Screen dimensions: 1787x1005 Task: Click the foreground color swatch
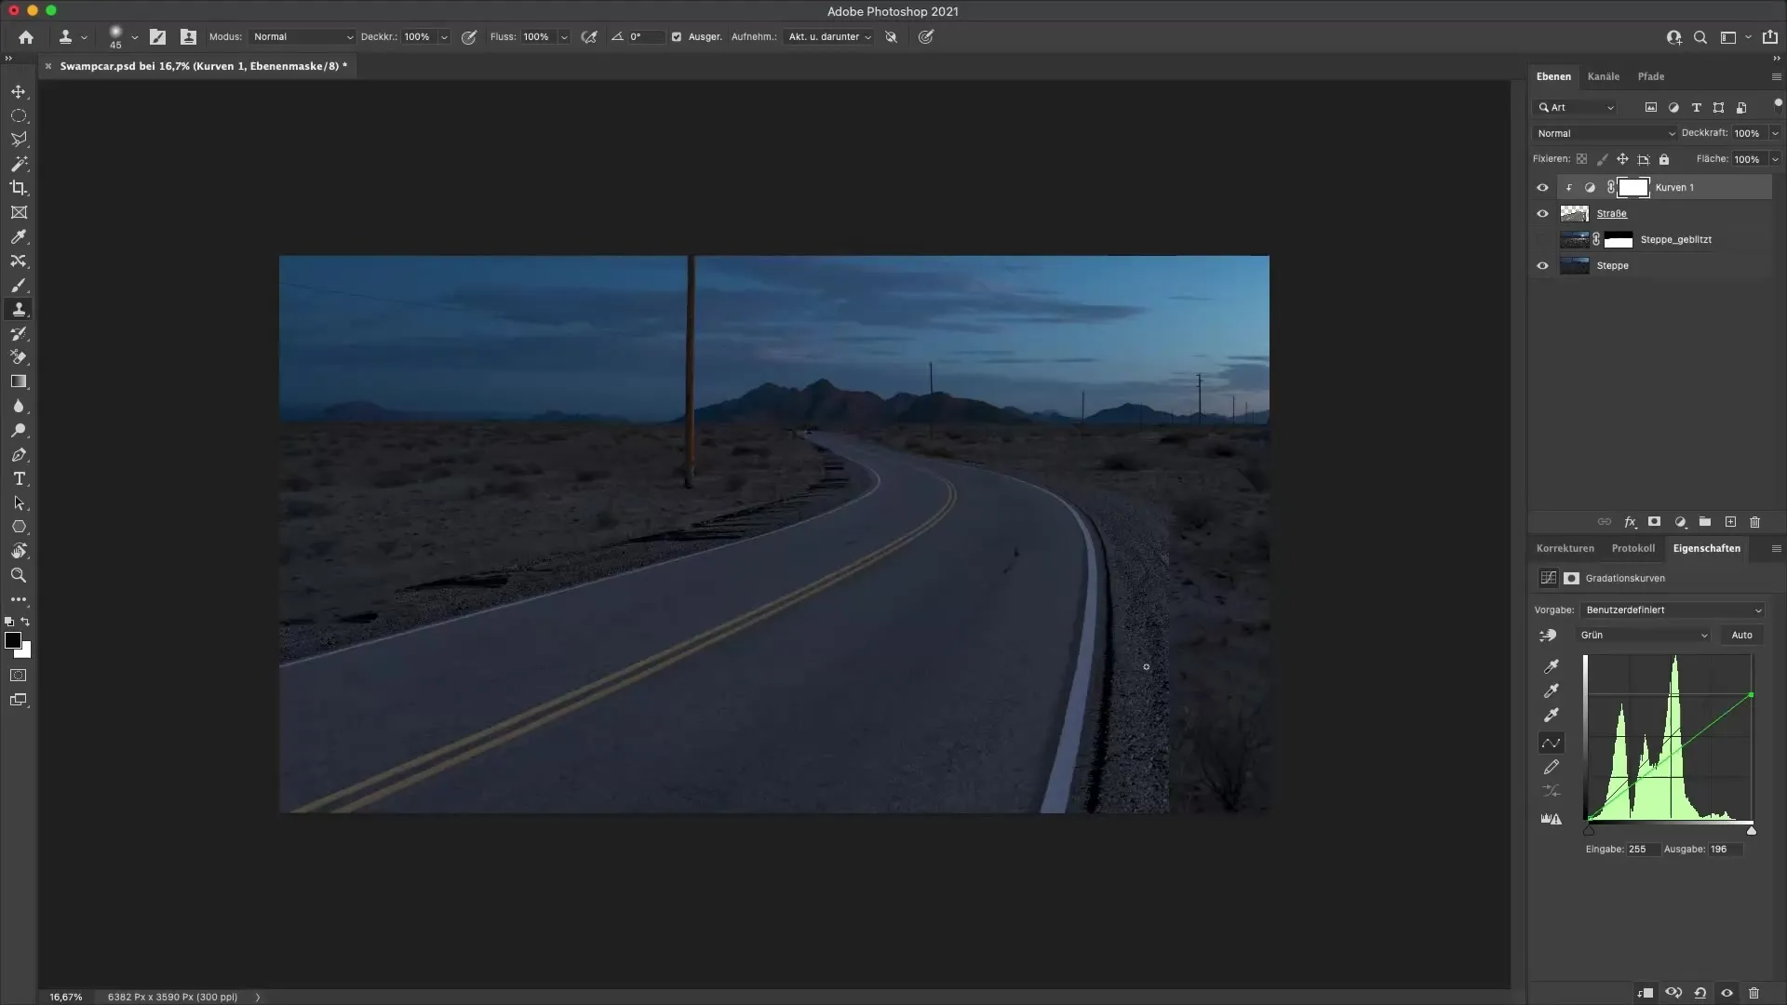pos(13,640)
